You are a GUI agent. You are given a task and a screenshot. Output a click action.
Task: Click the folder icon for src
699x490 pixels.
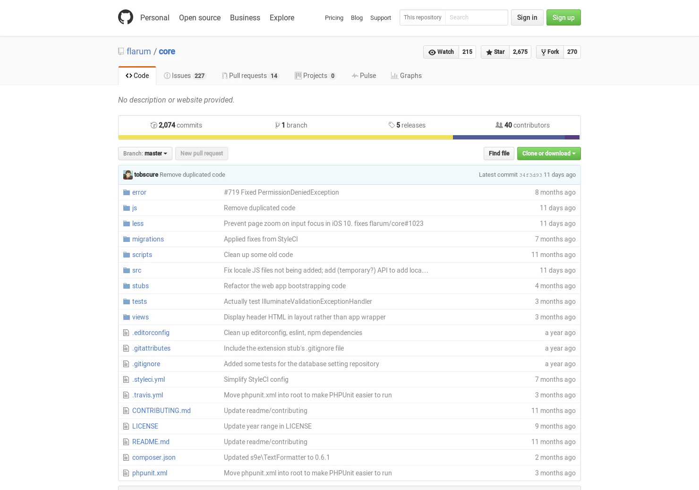pos(127,270)
